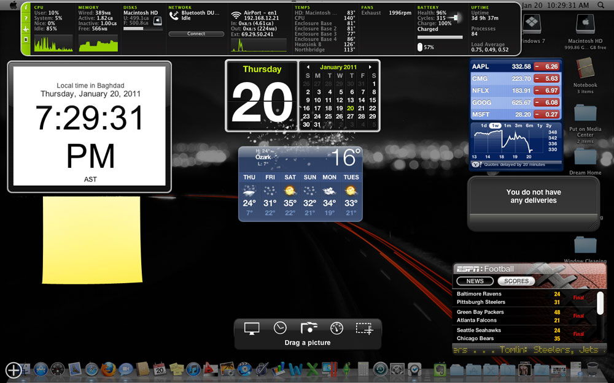Switch stock chart to 1y range

coord(540,126)
